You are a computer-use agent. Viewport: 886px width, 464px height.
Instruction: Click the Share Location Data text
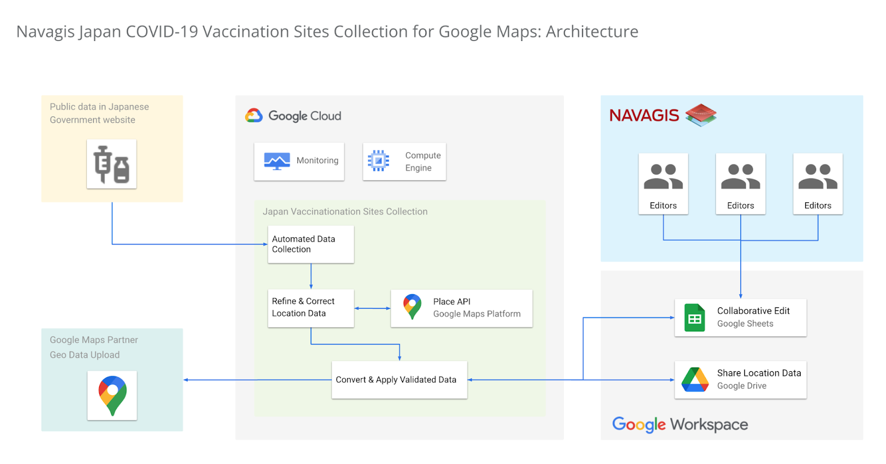point(759,373)
